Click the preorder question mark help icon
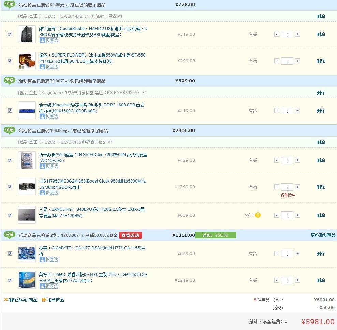This screenshot has height=330, width=337. tap(258, 215)
